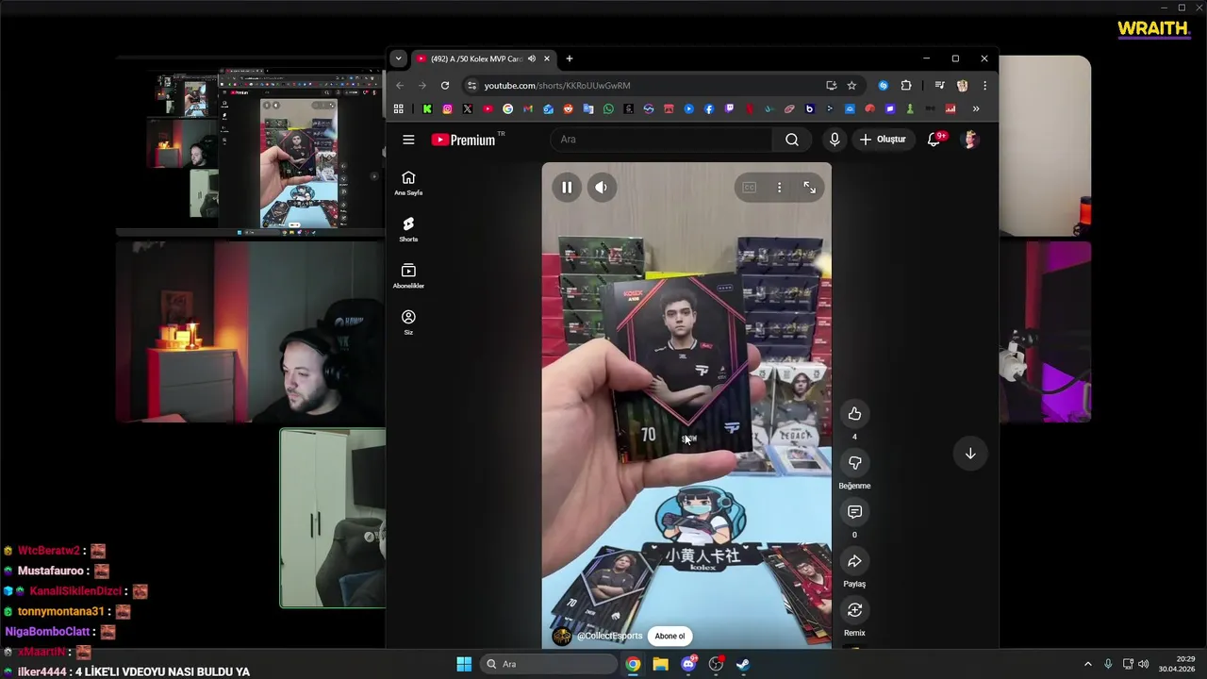Image resolution: width=1207 pixels, height=679 pixels.
Task: Open the Short's three-dot options menu
Action: [779, 188]
